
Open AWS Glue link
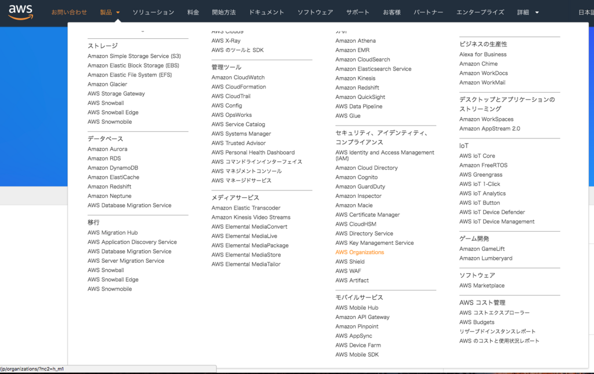pos(348,116)
